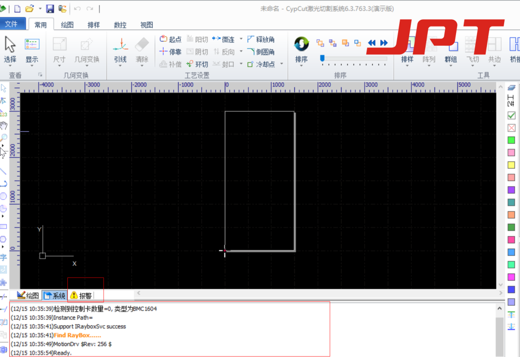The width and height of the screenshot is (520, 357).
Task: Select the 选择 arrow tool in ribbon
Action: (x=10, y=50)
